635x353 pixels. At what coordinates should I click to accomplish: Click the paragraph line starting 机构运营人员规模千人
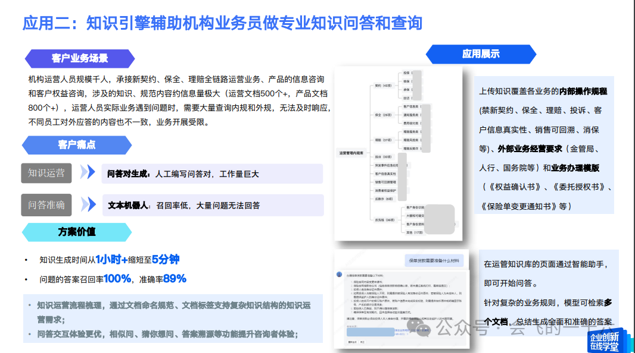(x=176, y=79)
